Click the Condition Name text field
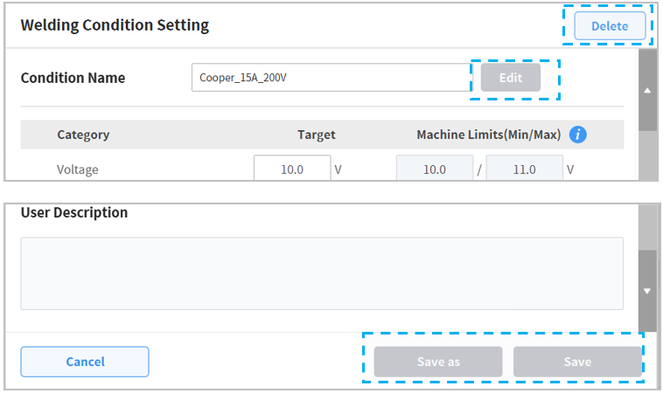Image resolution: width=663 pixels, height=393 pixels. pos(331,78)
